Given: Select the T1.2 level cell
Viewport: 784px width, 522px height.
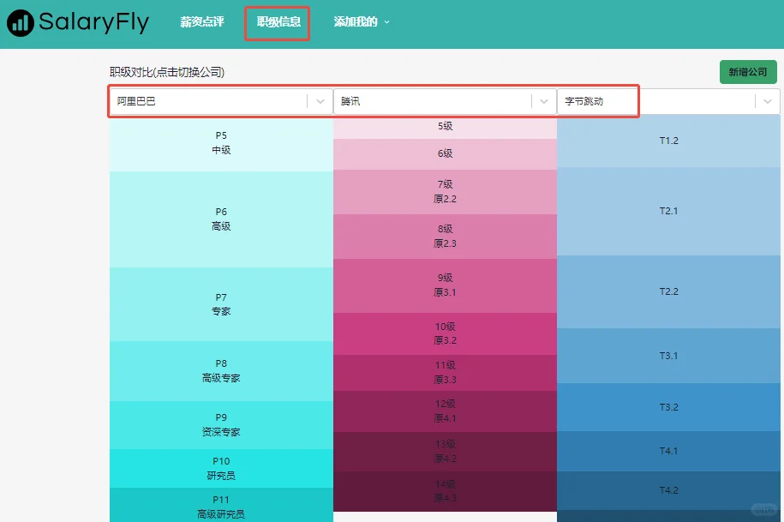Looking at the screenshot, I should [668, 141].
